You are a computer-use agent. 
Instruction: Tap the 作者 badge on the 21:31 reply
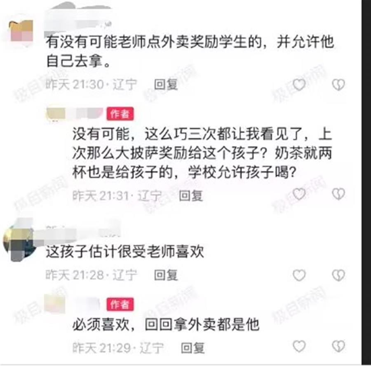(x=120, y=114)
